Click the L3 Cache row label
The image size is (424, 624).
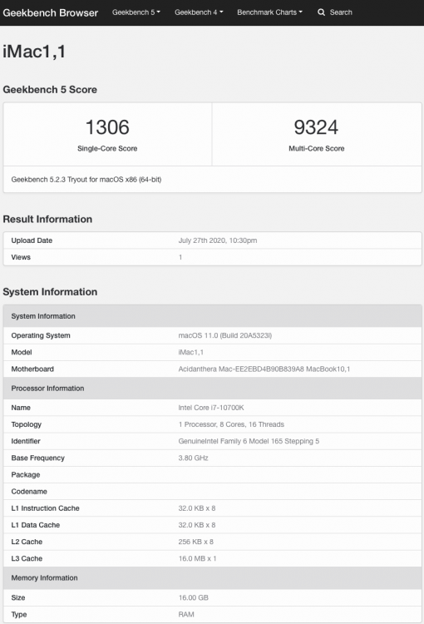[x=27, y=558]
